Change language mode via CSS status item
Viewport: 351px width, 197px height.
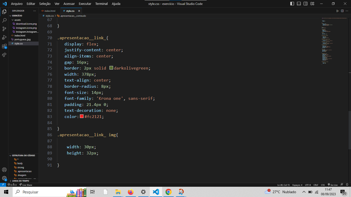(323, 185)
